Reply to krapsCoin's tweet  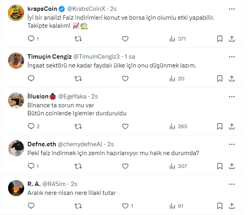click(31, 39)
